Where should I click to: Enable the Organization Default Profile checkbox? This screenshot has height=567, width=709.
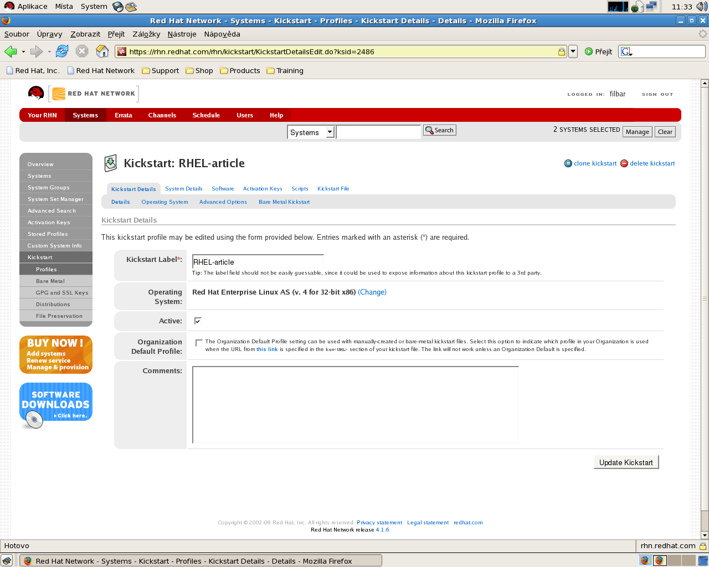point(199,343)
